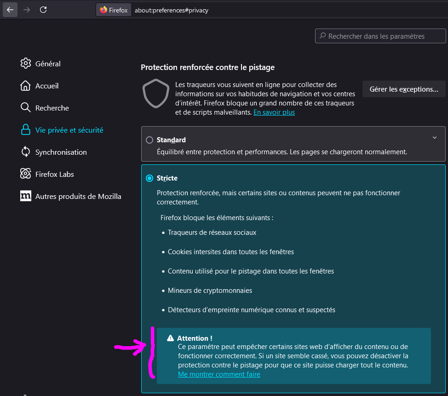Open the Me montrer comment faire link
Screen dimensions: 448x396
219,374
